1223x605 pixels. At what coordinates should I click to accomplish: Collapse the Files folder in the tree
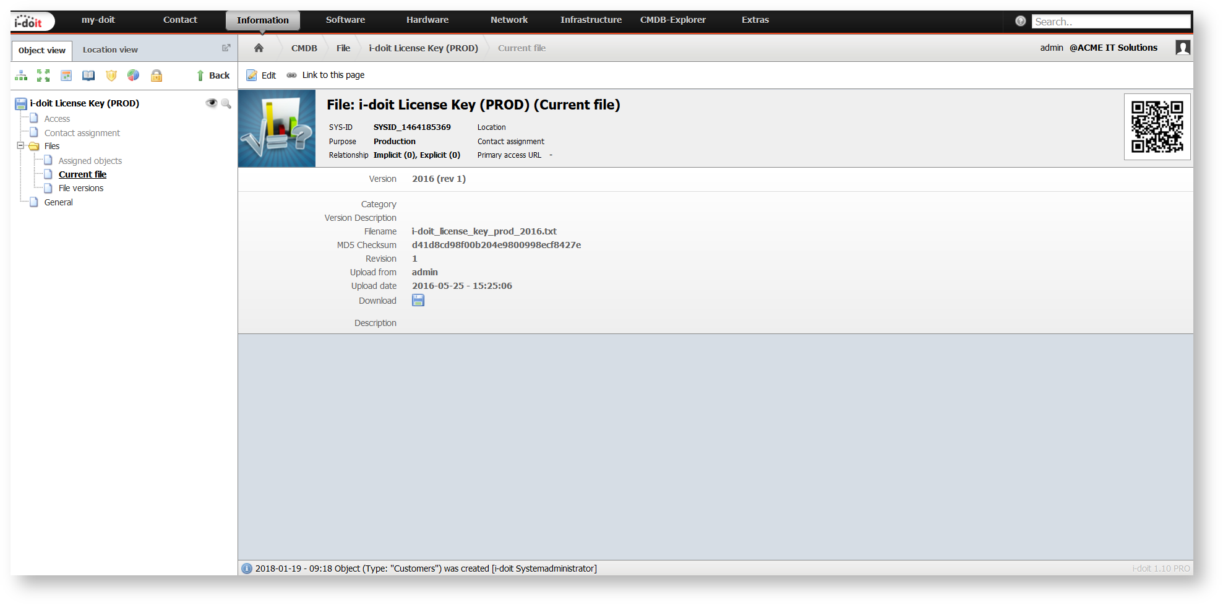tap(20, 146)
